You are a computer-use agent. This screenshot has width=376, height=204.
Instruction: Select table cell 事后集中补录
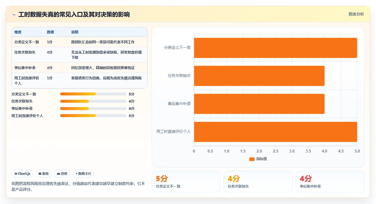25,68
